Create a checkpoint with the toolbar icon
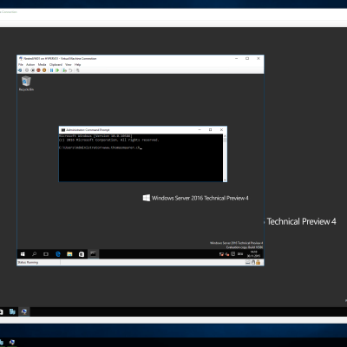Viewport: 347px width, 347px height. pyautogui.click(x=64, y=70)
